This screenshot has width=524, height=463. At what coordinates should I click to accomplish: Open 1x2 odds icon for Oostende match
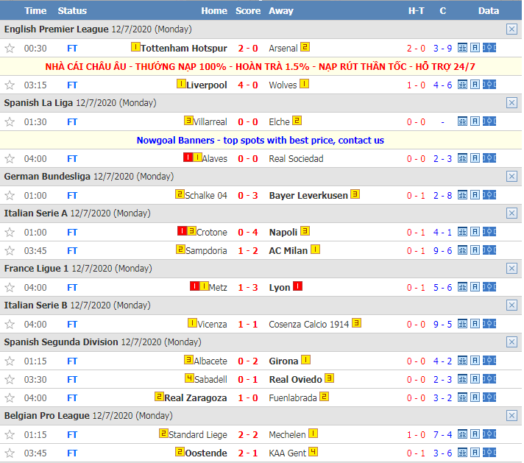[x=489, y=452]
